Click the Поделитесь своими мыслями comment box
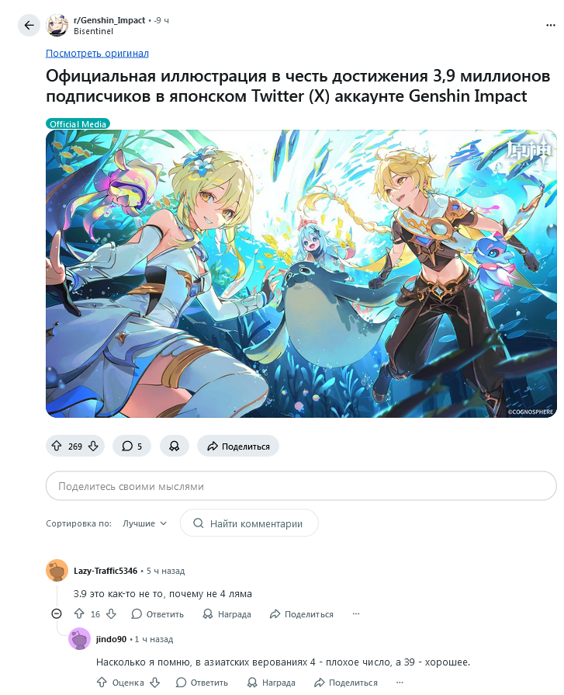The image size is (564, 695). pos(301,486)
